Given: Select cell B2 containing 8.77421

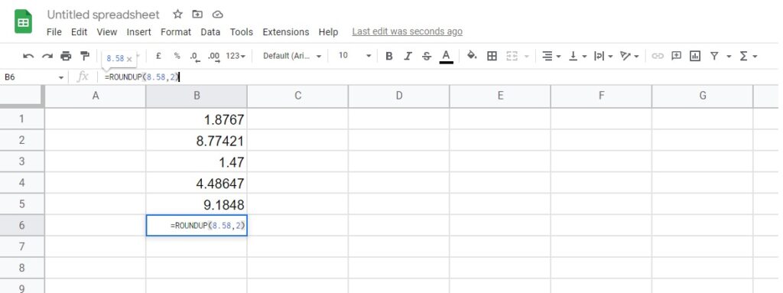Looking at the screenshot, I should (x=197, y=141).
